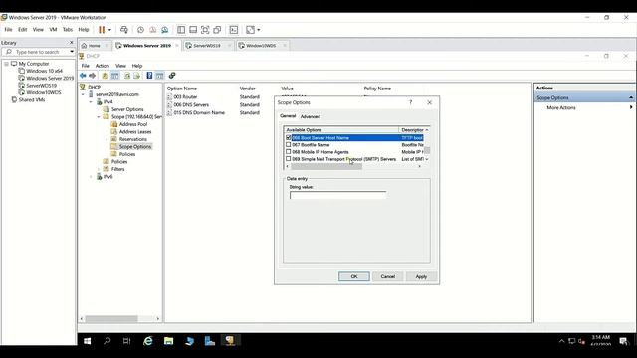Image resolution: width=637 pixels, height=358 pixels.
Task: Collapse server2019 node in DHCP tree
Action: [84, 94]
